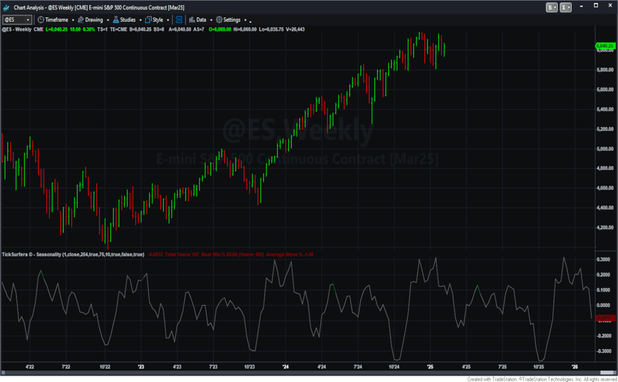Click the '24 year time axis label
Viewport: 618px width, 382px height.
[x=286, y=367]
